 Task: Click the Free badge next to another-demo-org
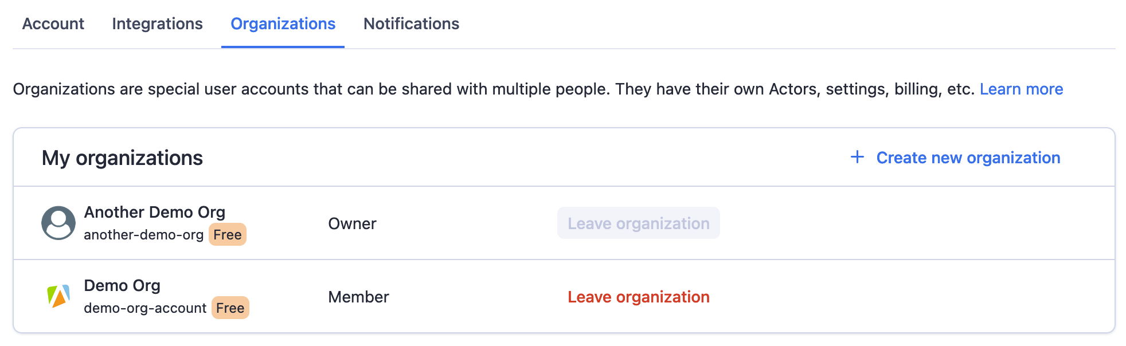click(227, 234)
